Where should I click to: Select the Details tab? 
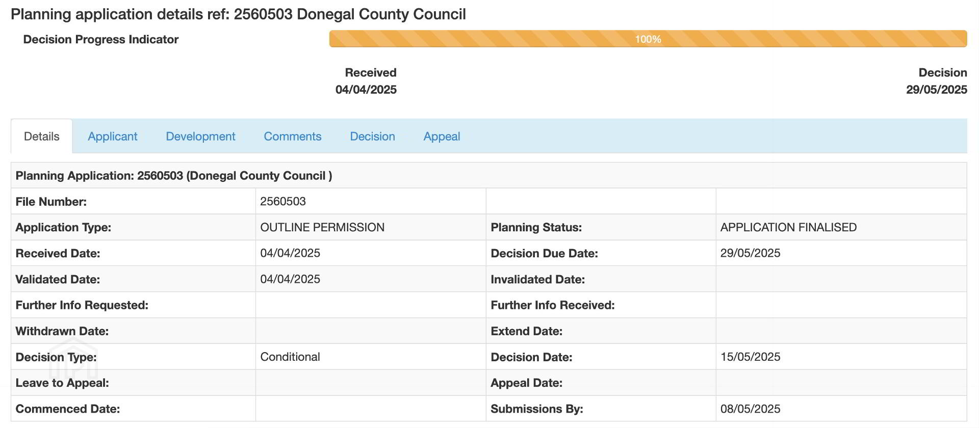coord(42,137)
